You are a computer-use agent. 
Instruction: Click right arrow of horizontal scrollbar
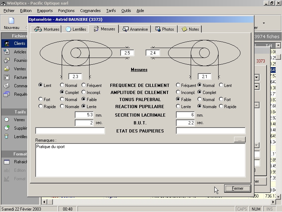[273, 202]
